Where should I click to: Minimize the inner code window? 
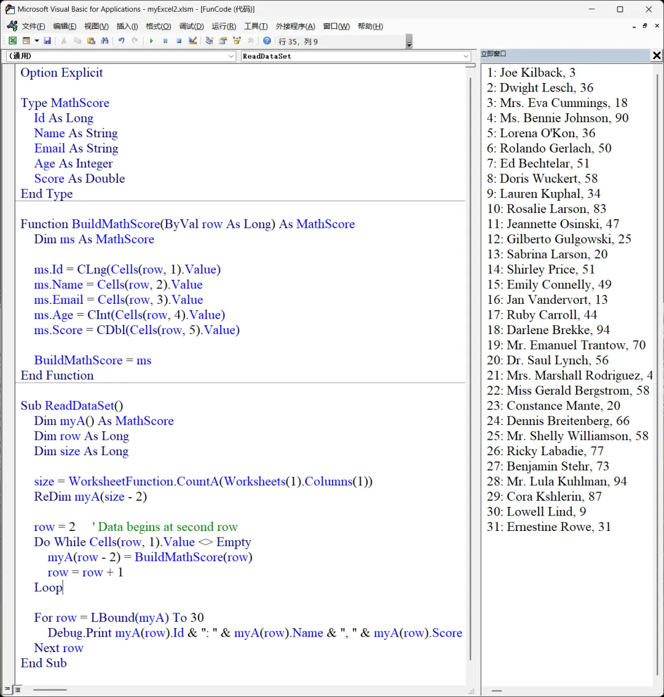coord(634,26)
